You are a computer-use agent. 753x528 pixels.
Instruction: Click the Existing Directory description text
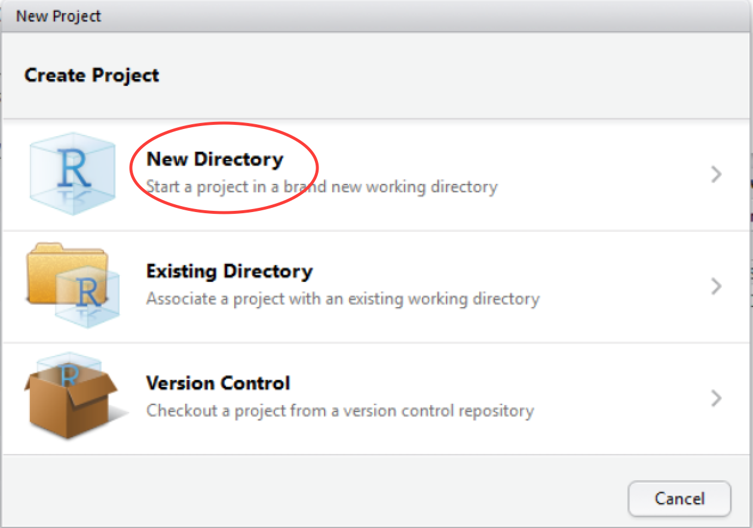[x=343, y=298]
